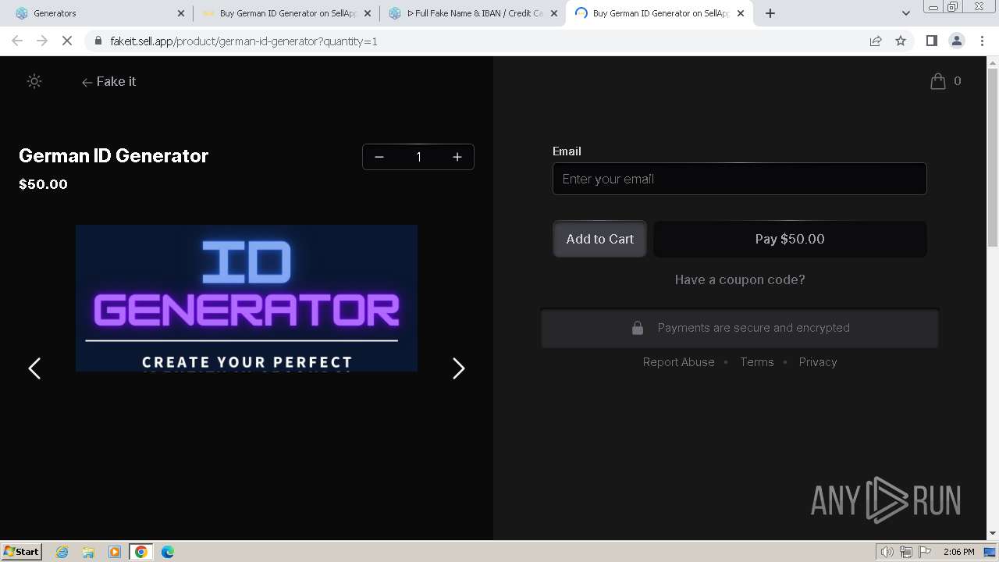Click the volume tray icon
Viewport: 999px width, 562px height.
click(x=887, y=552)
